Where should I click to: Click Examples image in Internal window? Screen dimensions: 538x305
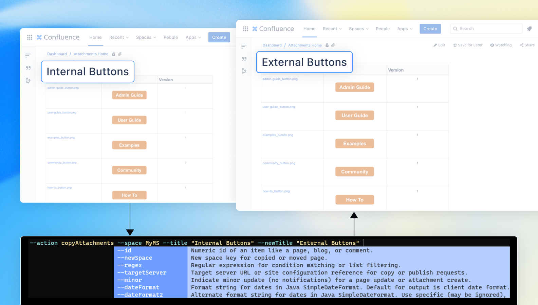[x=129, y=145]
